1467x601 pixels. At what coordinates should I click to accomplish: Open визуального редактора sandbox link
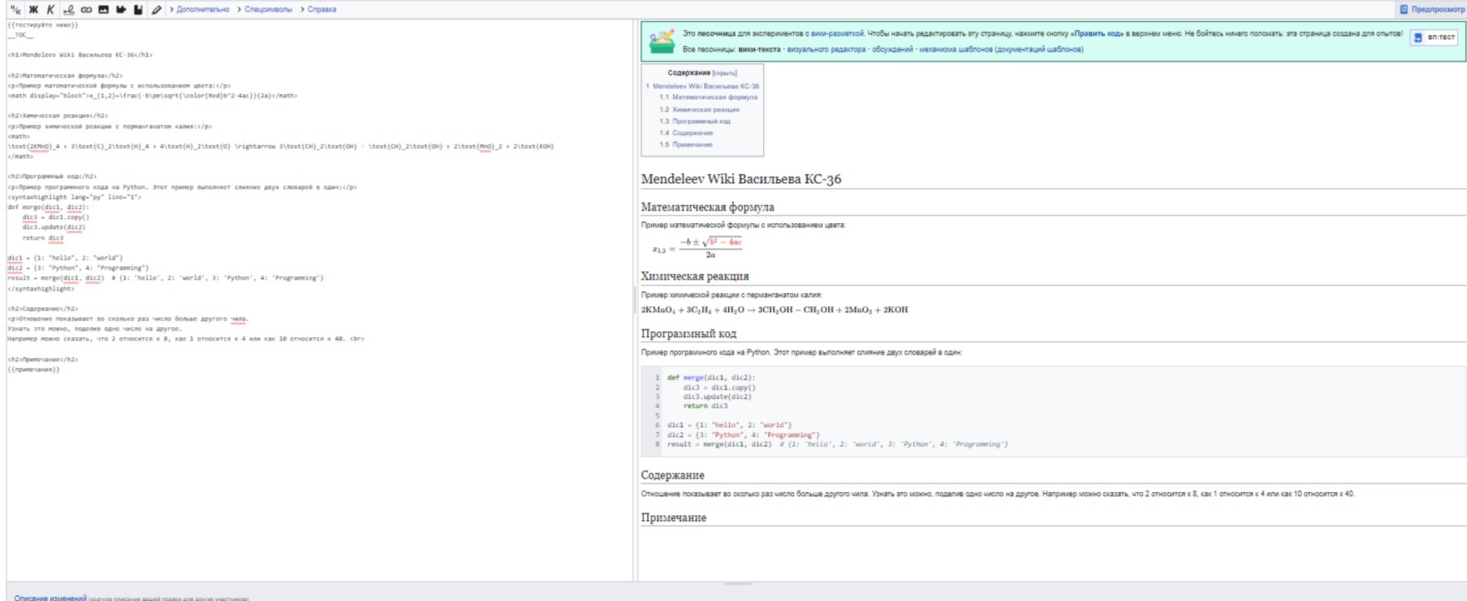click(826, 49)
